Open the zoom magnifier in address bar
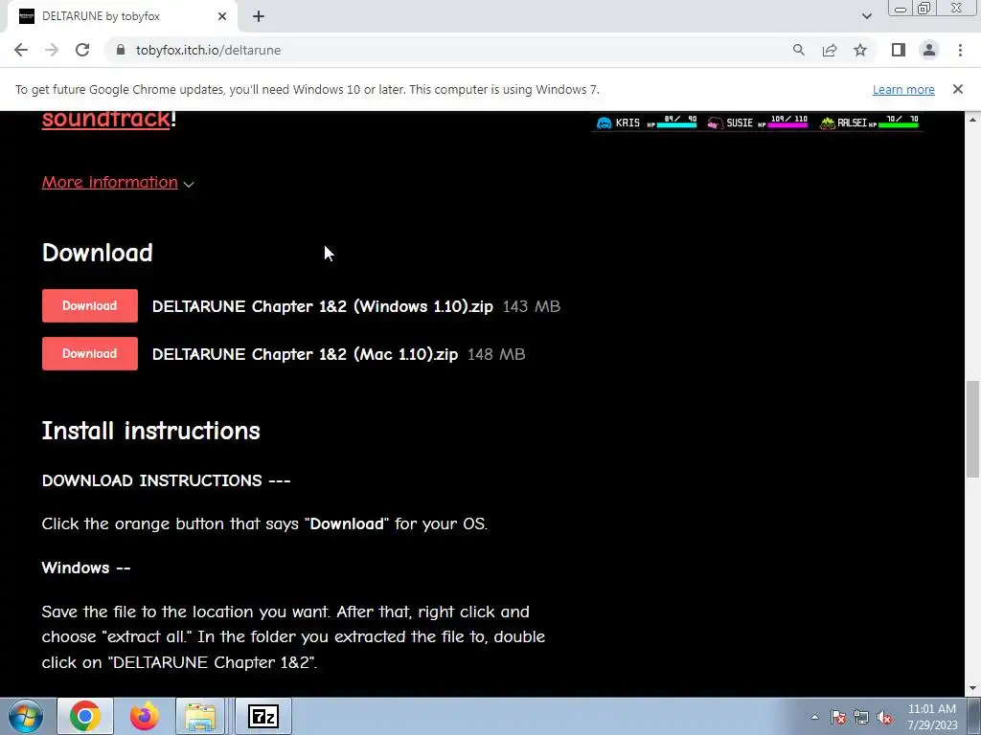Viewport: 981px width, 735px height. tap(798, 50)
